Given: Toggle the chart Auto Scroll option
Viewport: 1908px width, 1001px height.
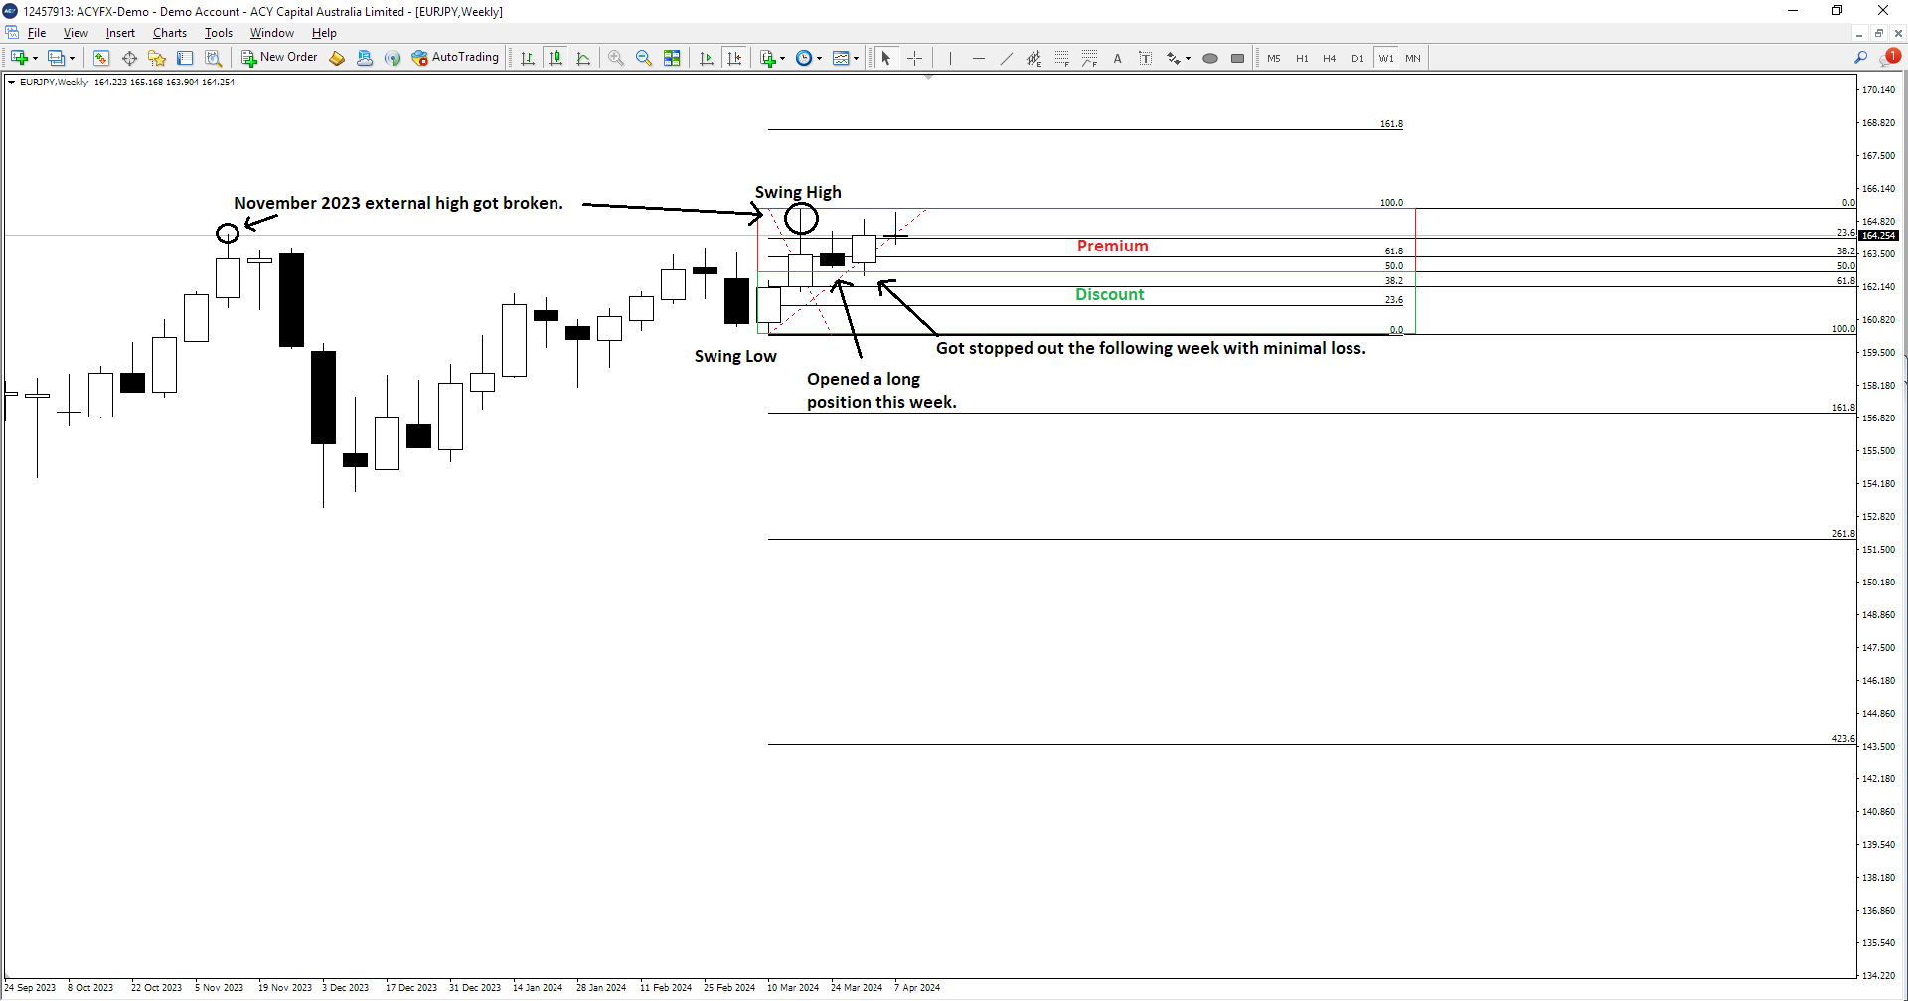Looking at the screenshot, I should 707,58.
